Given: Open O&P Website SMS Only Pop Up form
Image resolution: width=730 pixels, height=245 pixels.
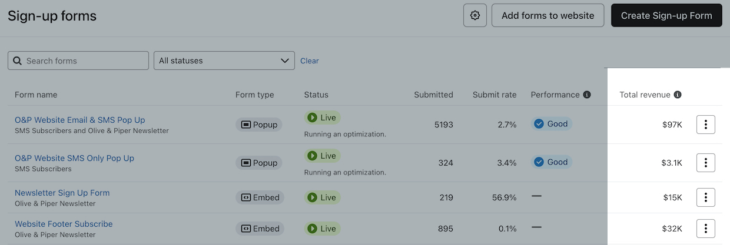Looking at the screenshot, I should (x=74, y=158).
